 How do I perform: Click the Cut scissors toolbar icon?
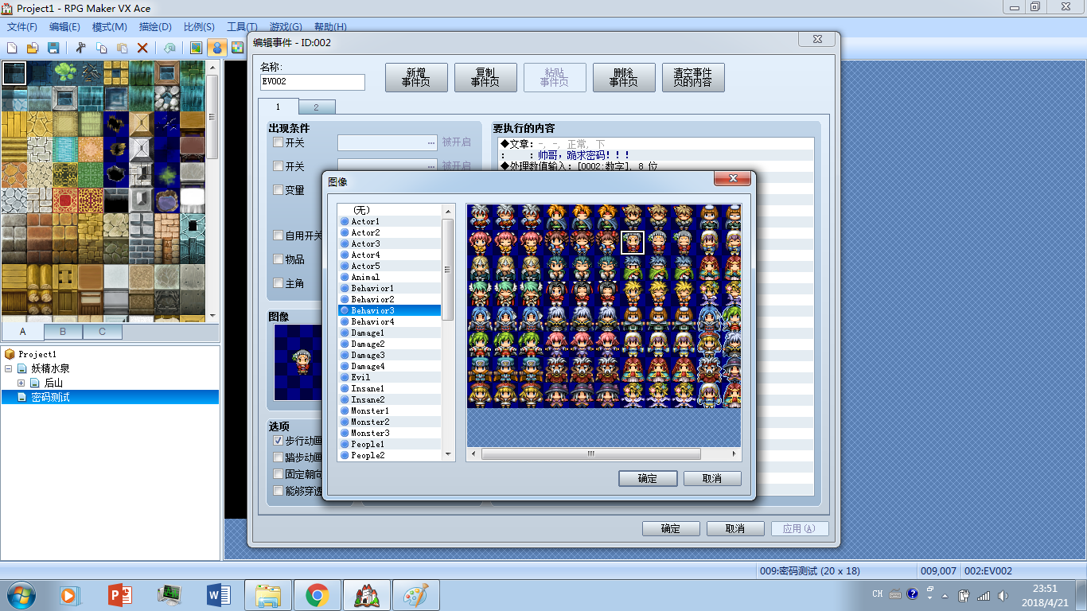[80, 48]
